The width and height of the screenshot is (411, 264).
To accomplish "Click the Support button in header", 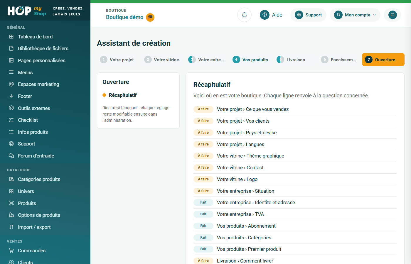I will (308, 15).
